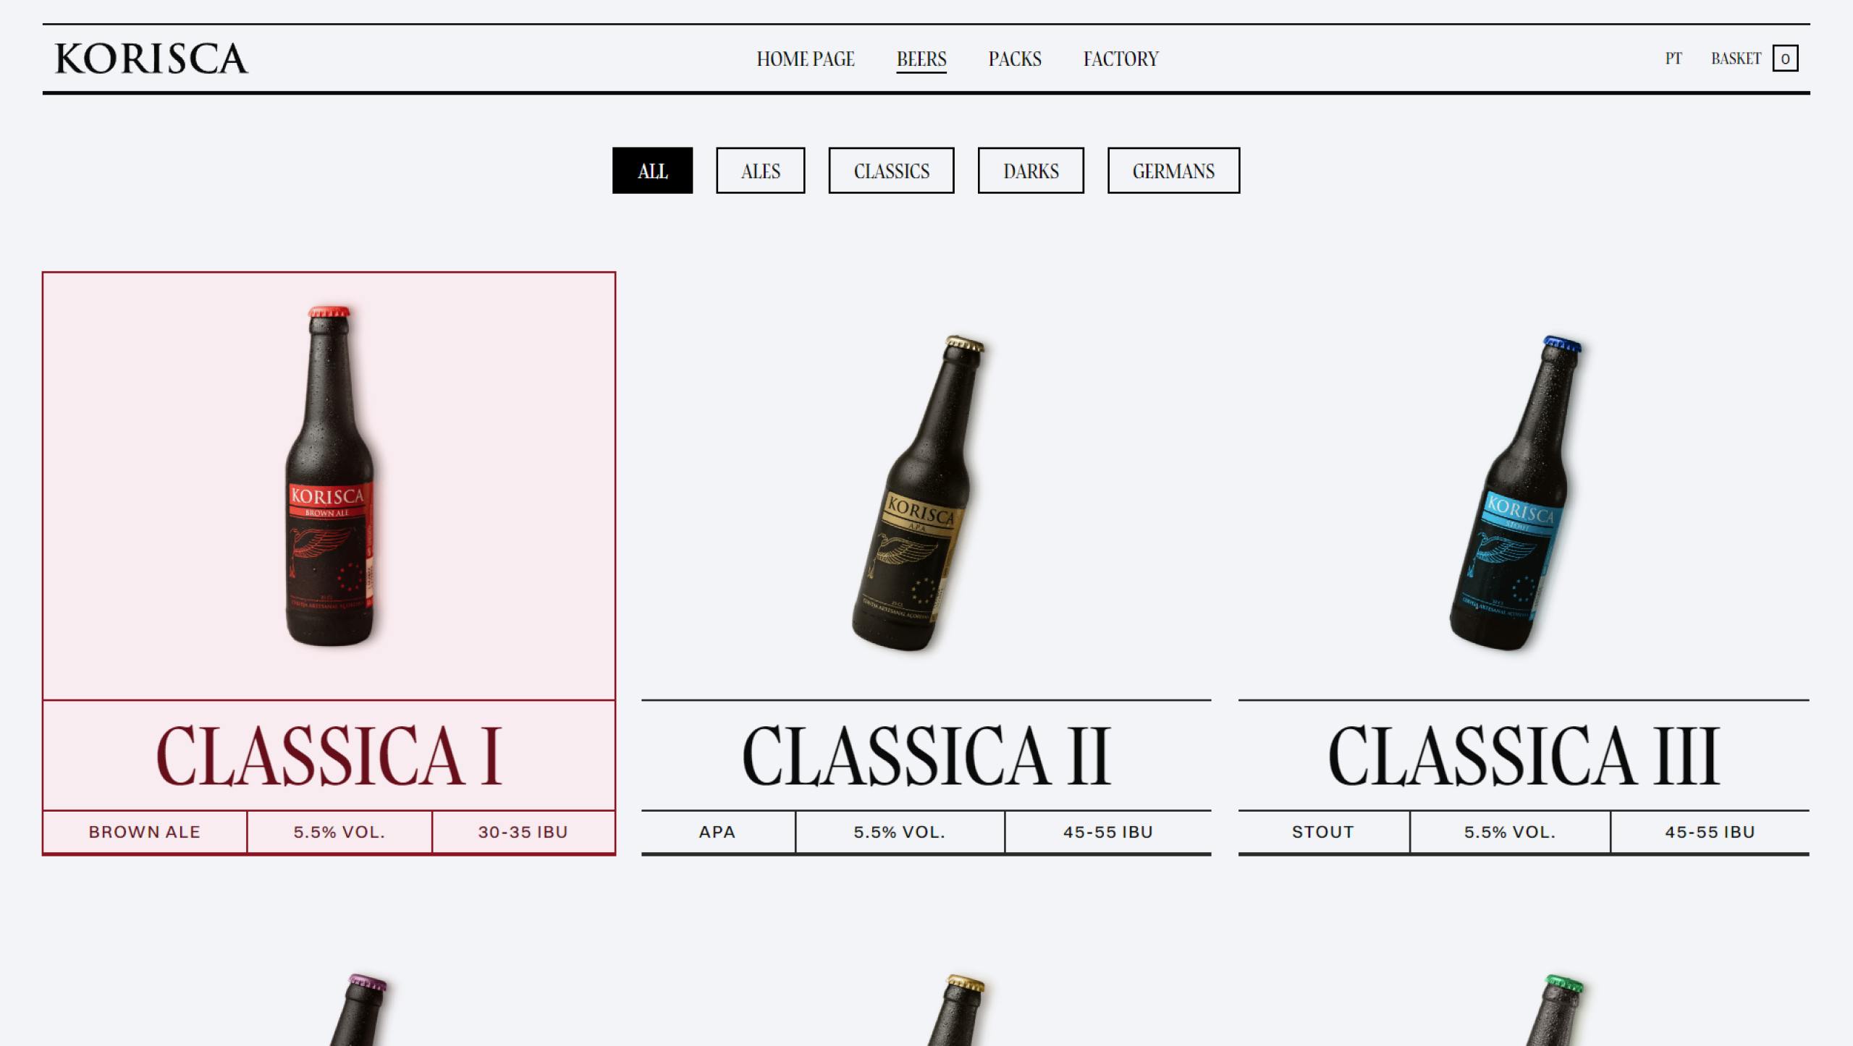Image resolution: width=1853 pixels, height=1046 pixels.
Task: Filter beers by Ales
Action: [760, 171]
